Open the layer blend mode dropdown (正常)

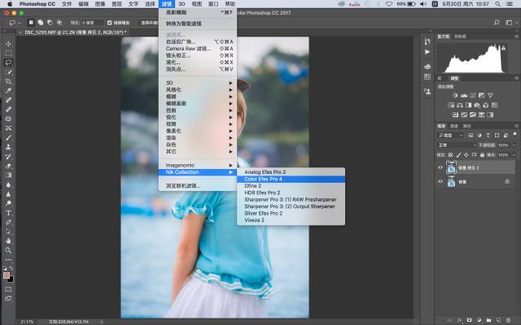tap(457, 145)
